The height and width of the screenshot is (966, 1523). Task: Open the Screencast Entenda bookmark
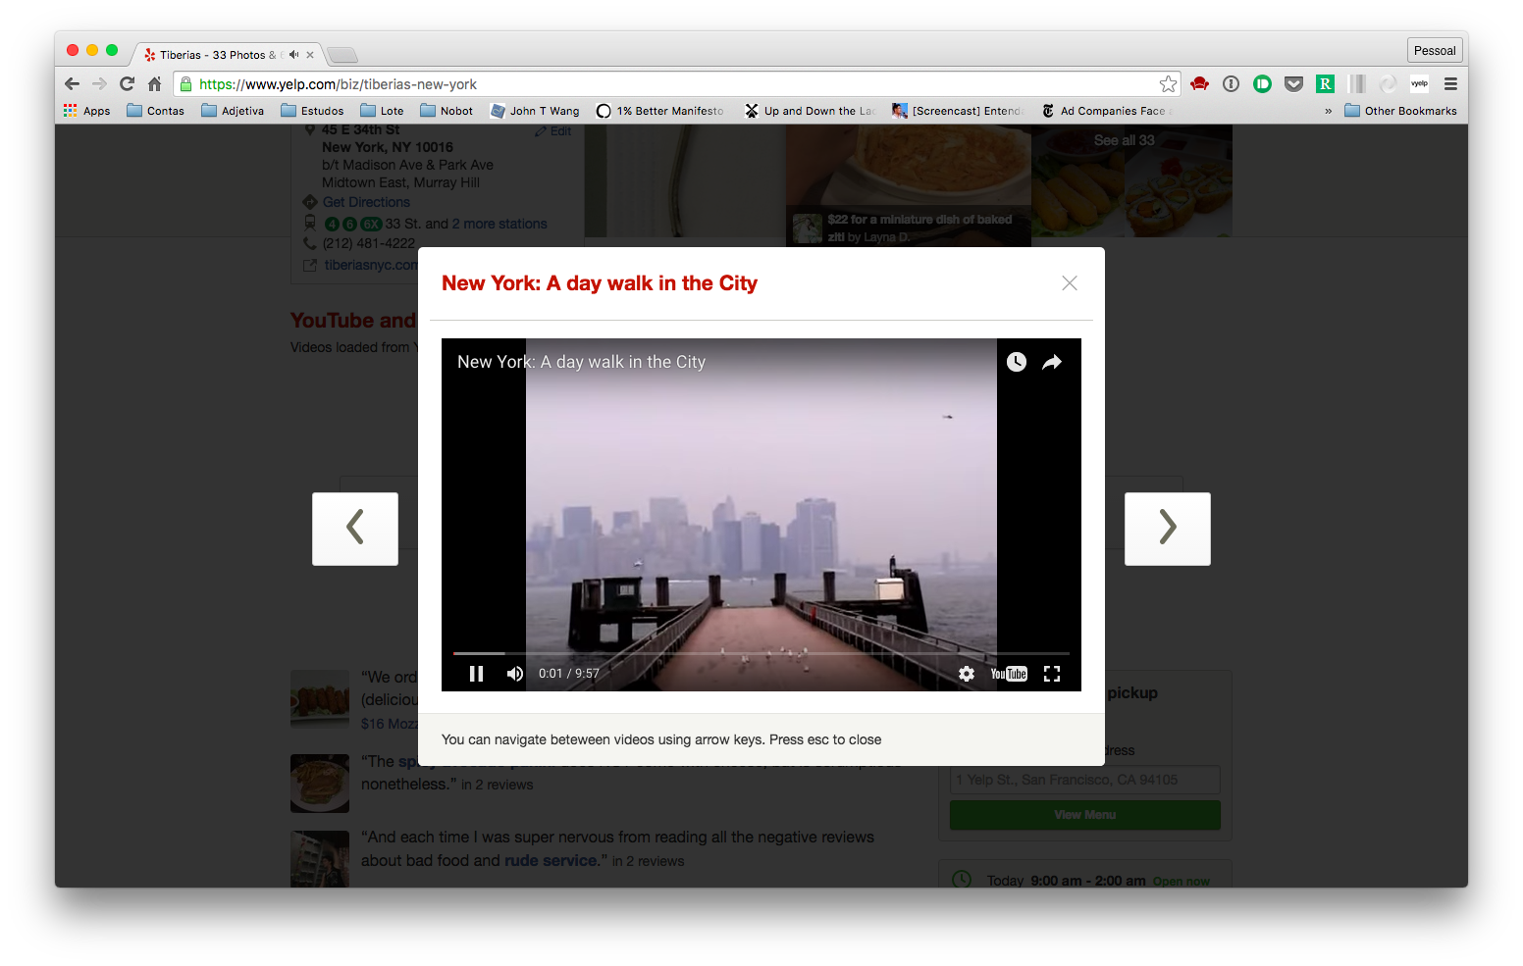click(x=958, y=111)
